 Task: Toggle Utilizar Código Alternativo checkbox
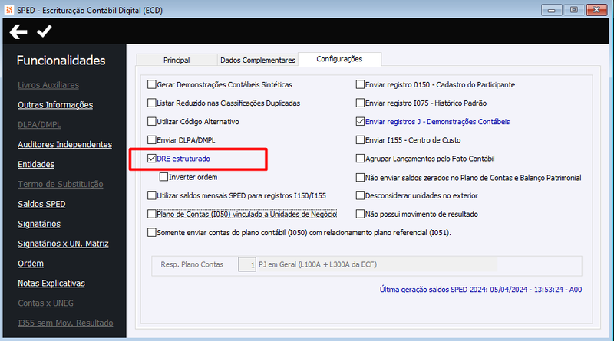click(152, 121)
